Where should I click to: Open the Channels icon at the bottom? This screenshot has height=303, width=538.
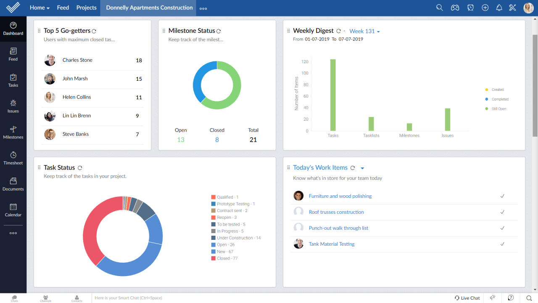coord(45,298)
